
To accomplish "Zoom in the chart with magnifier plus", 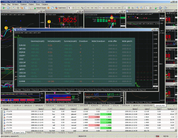I will click(x=138, y=8).
